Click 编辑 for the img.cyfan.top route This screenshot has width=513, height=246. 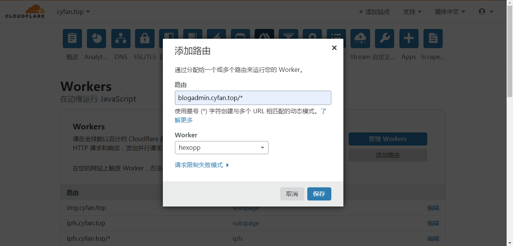(433, 208)
